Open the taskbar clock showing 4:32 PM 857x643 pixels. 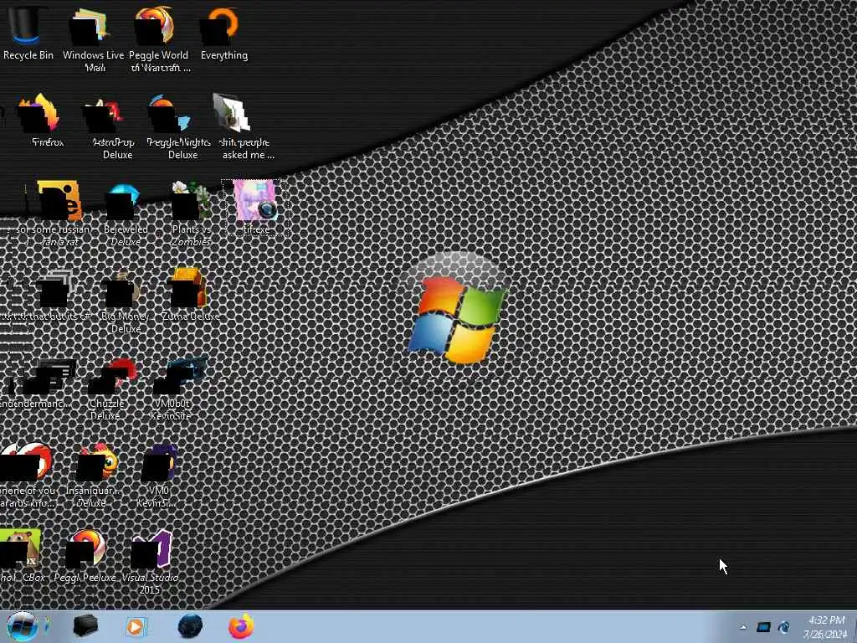826,627
